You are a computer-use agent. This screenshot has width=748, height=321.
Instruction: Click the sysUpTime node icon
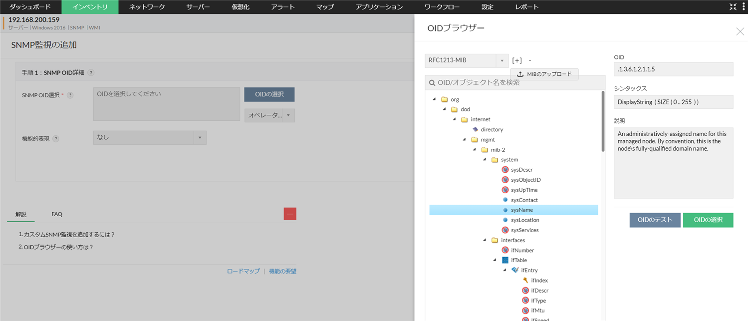tap(505, 190)
